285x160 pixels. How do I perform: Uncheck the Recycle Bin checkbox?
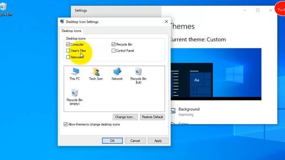tap(114, 44)
